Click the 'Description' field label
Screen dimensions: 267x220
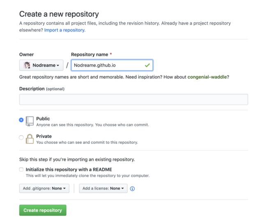point(32,88)
